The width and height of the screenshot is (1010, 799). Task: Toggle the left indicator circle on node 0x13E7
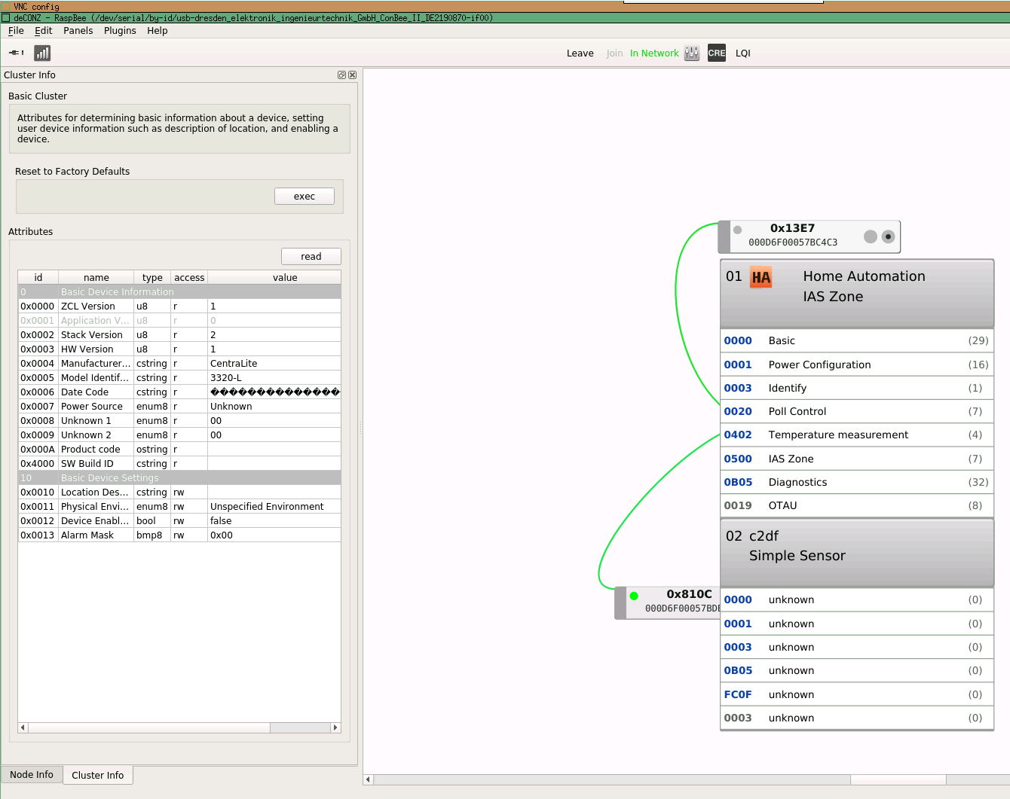click(871, 236)
